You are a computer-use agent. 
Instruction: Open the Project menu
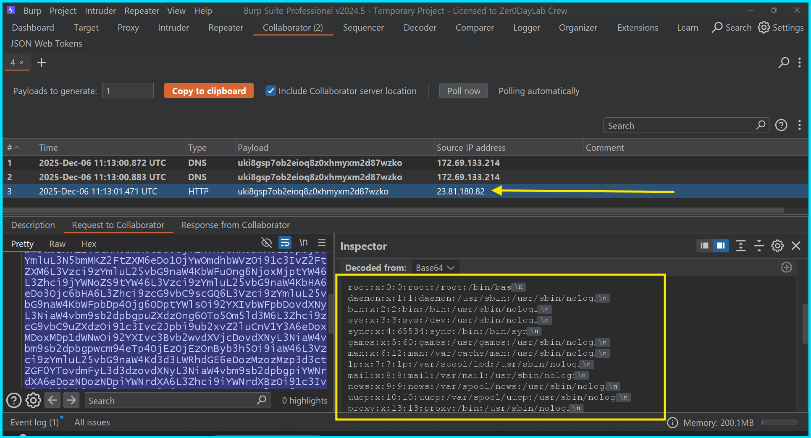pos(63,11)
